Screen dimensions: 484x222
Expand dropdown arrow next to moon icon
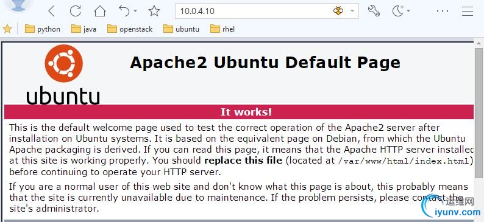point(408,11)
